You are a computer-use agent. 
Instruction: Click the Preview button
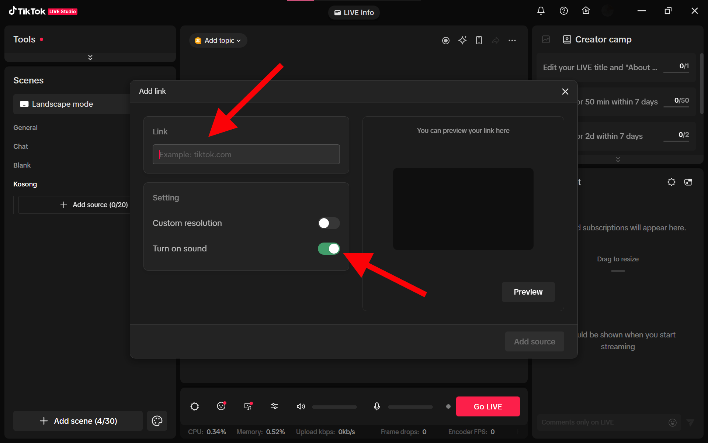point(528,292)
